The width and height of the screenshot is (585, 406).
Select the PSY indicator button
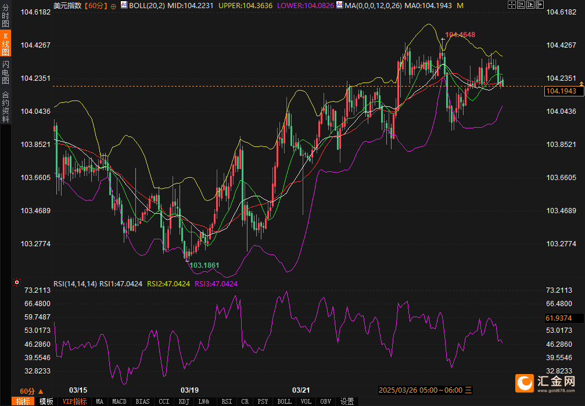[x=263, y=401]
